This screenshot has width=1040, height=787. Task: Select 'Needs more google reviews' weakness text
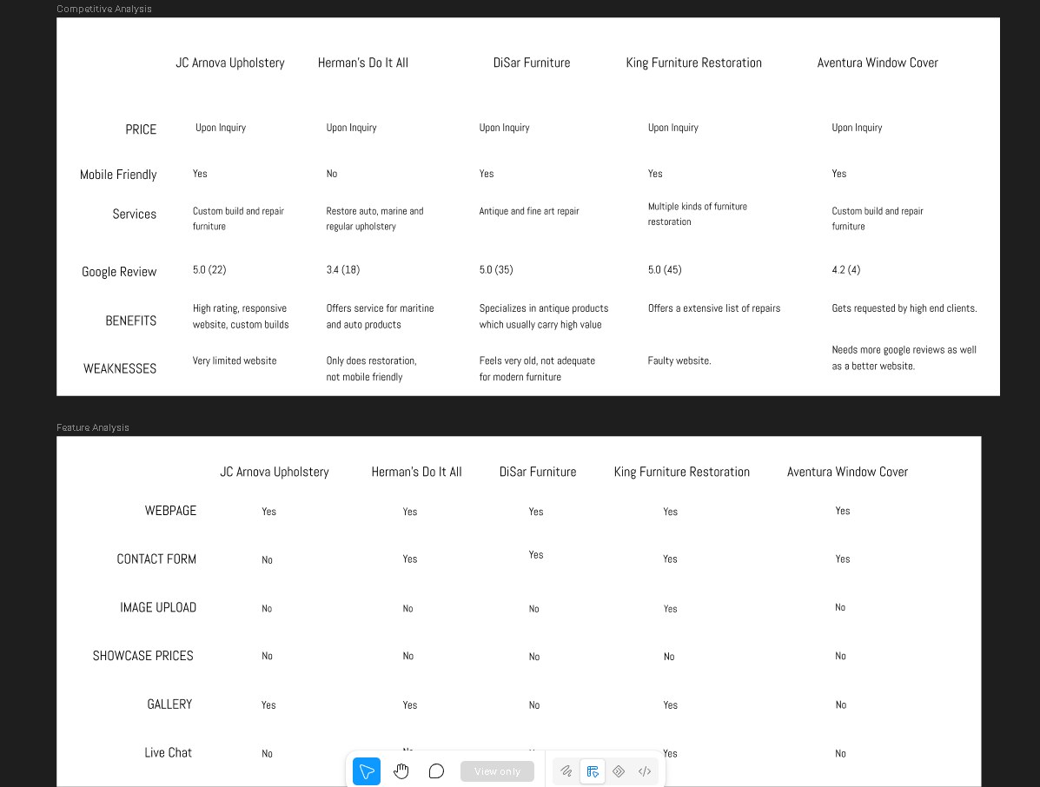[904, 358]
